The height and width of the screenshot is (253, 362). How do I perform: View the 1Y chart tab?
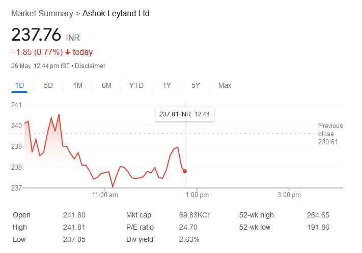point(166,85)
